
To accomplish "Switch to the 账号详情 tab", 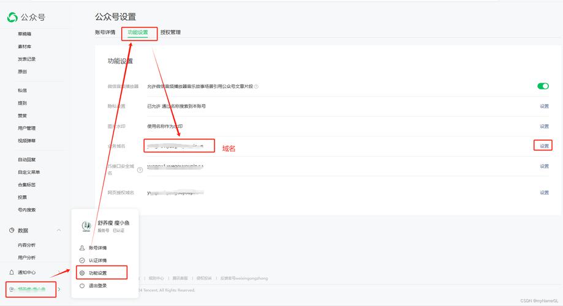I will [x=105, y=32].
